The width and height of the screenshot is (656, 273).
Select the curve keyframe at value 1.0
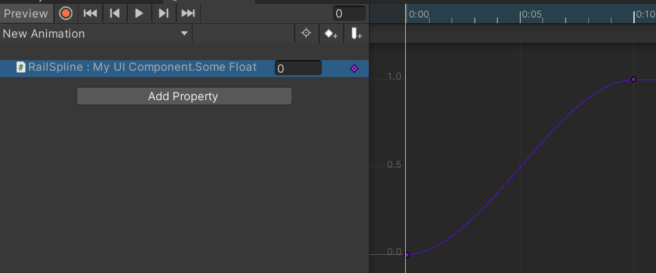pos(633,80)
